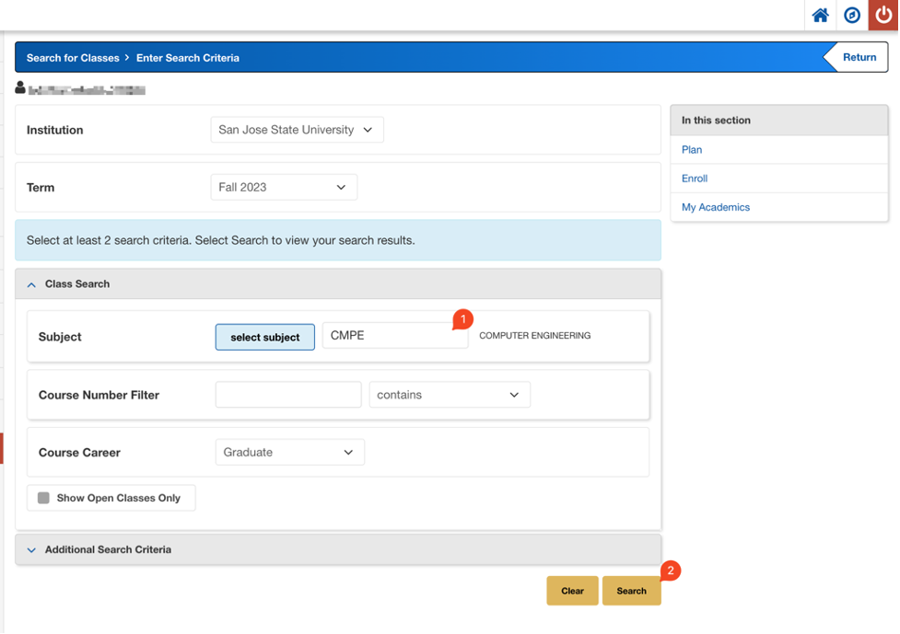Click the user profile icon
The height and width of the screenshot is (634, 900).
tap(20, 88)
